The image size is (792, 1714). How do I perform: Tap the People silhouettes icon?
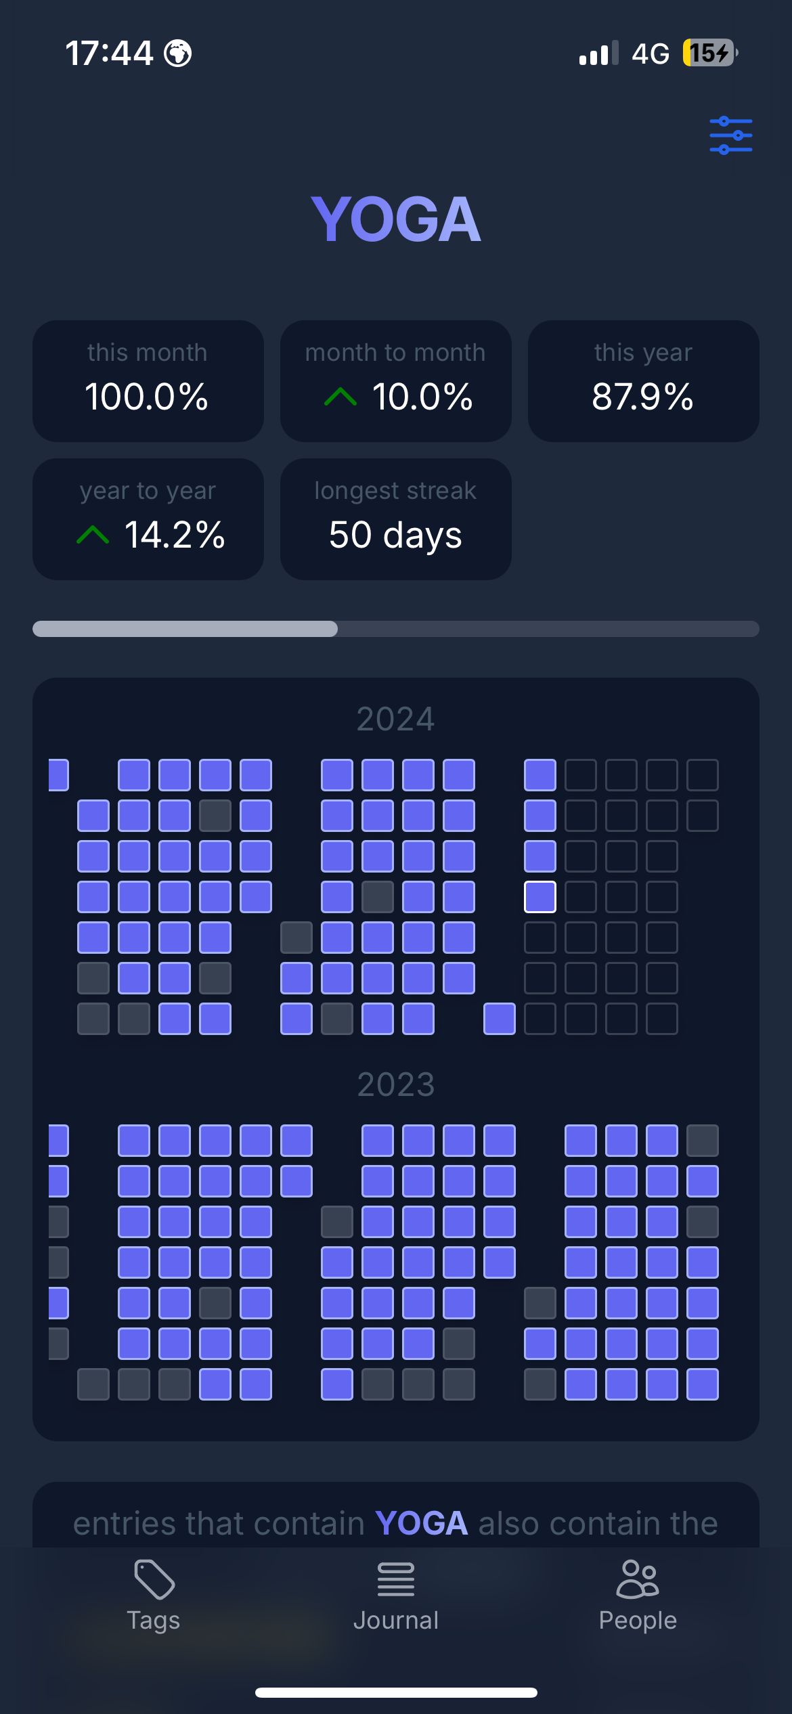click(637, 1579)
